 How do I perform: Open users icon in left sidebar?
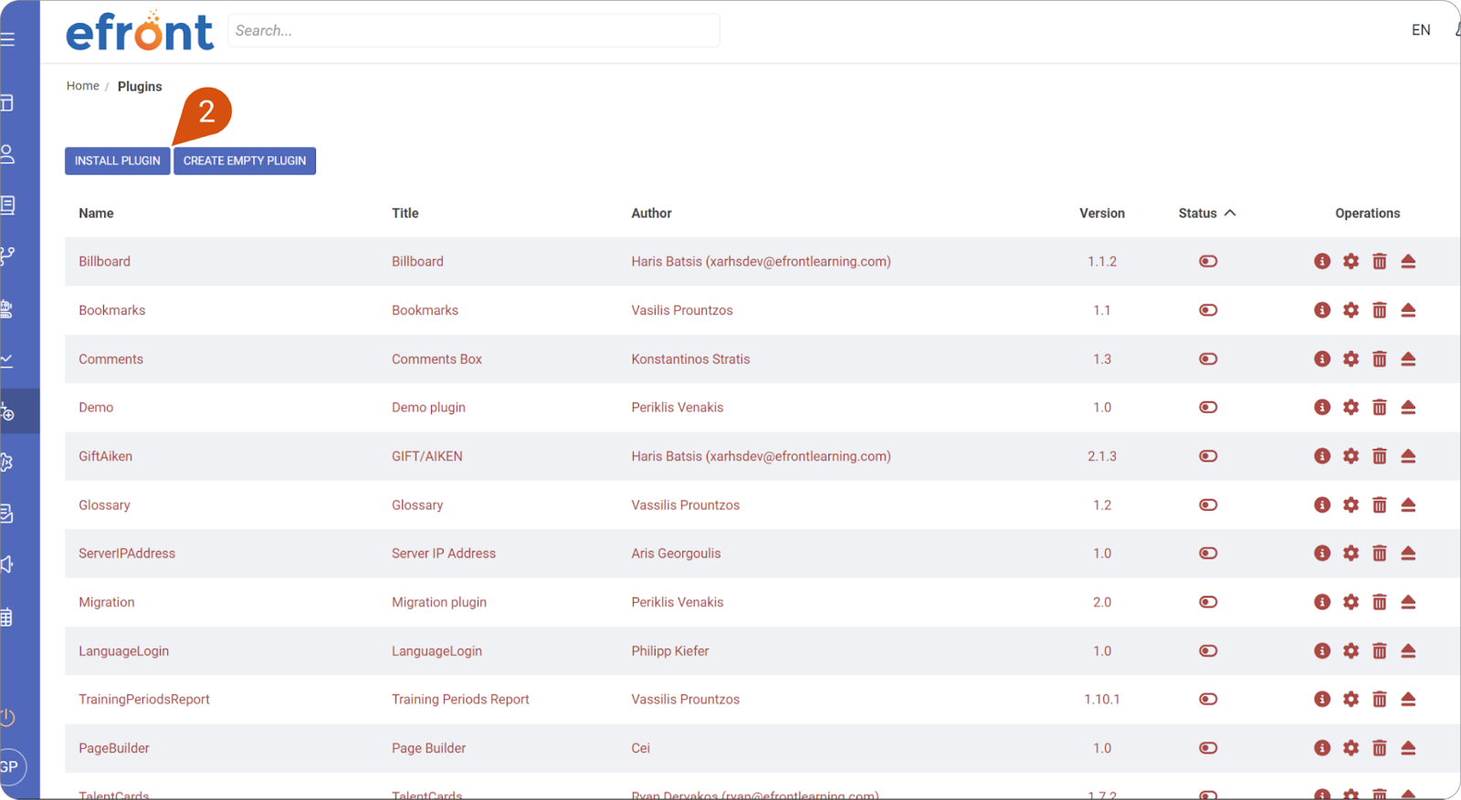(8, 154)
